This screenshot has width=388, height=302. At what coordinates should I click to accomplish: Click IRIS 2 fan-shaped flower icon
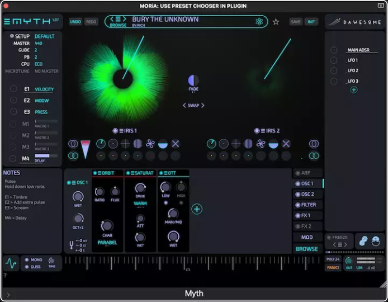(x=261, y=144)
